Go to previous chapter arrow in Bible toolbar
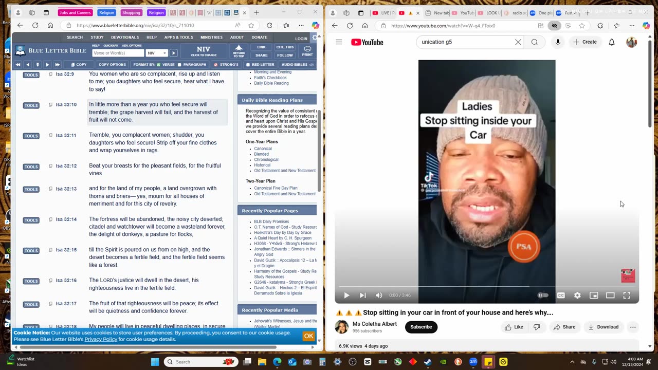658x370 pixels. (28, 65)
